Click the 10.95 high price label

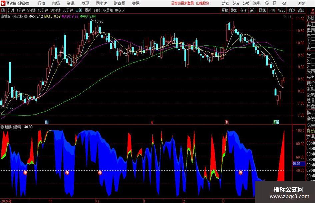pyautogui.click(x=99, y=21)
